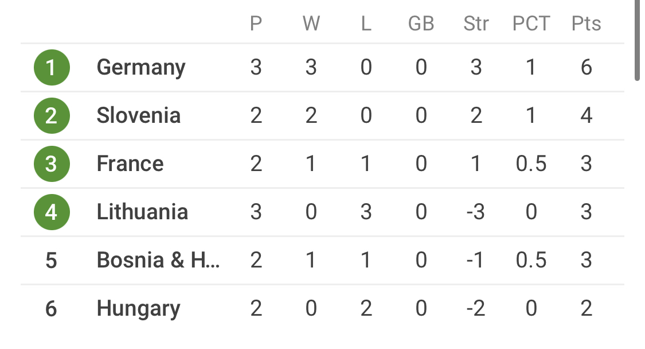Select France in the standings

130,164
